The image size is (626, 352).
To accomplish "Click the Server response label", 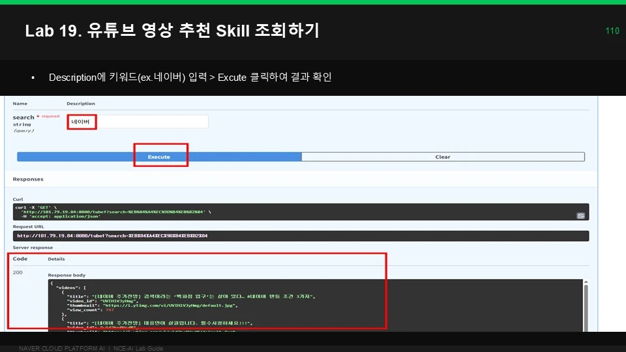I will click(33, 248).
